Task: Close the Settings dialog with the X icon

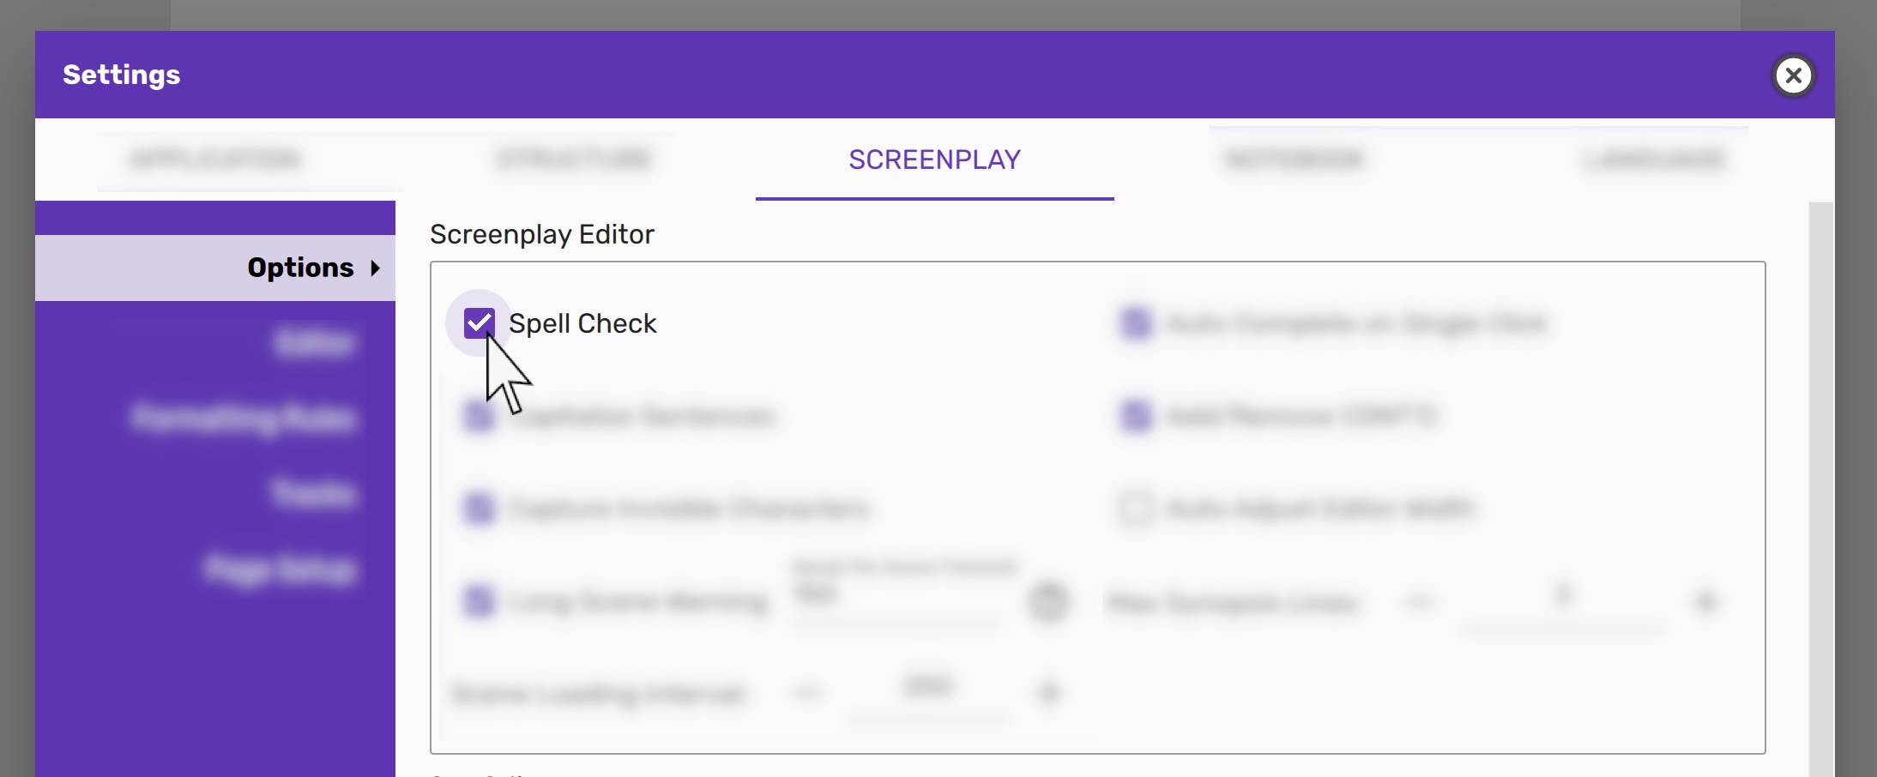Action: (1793, 75)
